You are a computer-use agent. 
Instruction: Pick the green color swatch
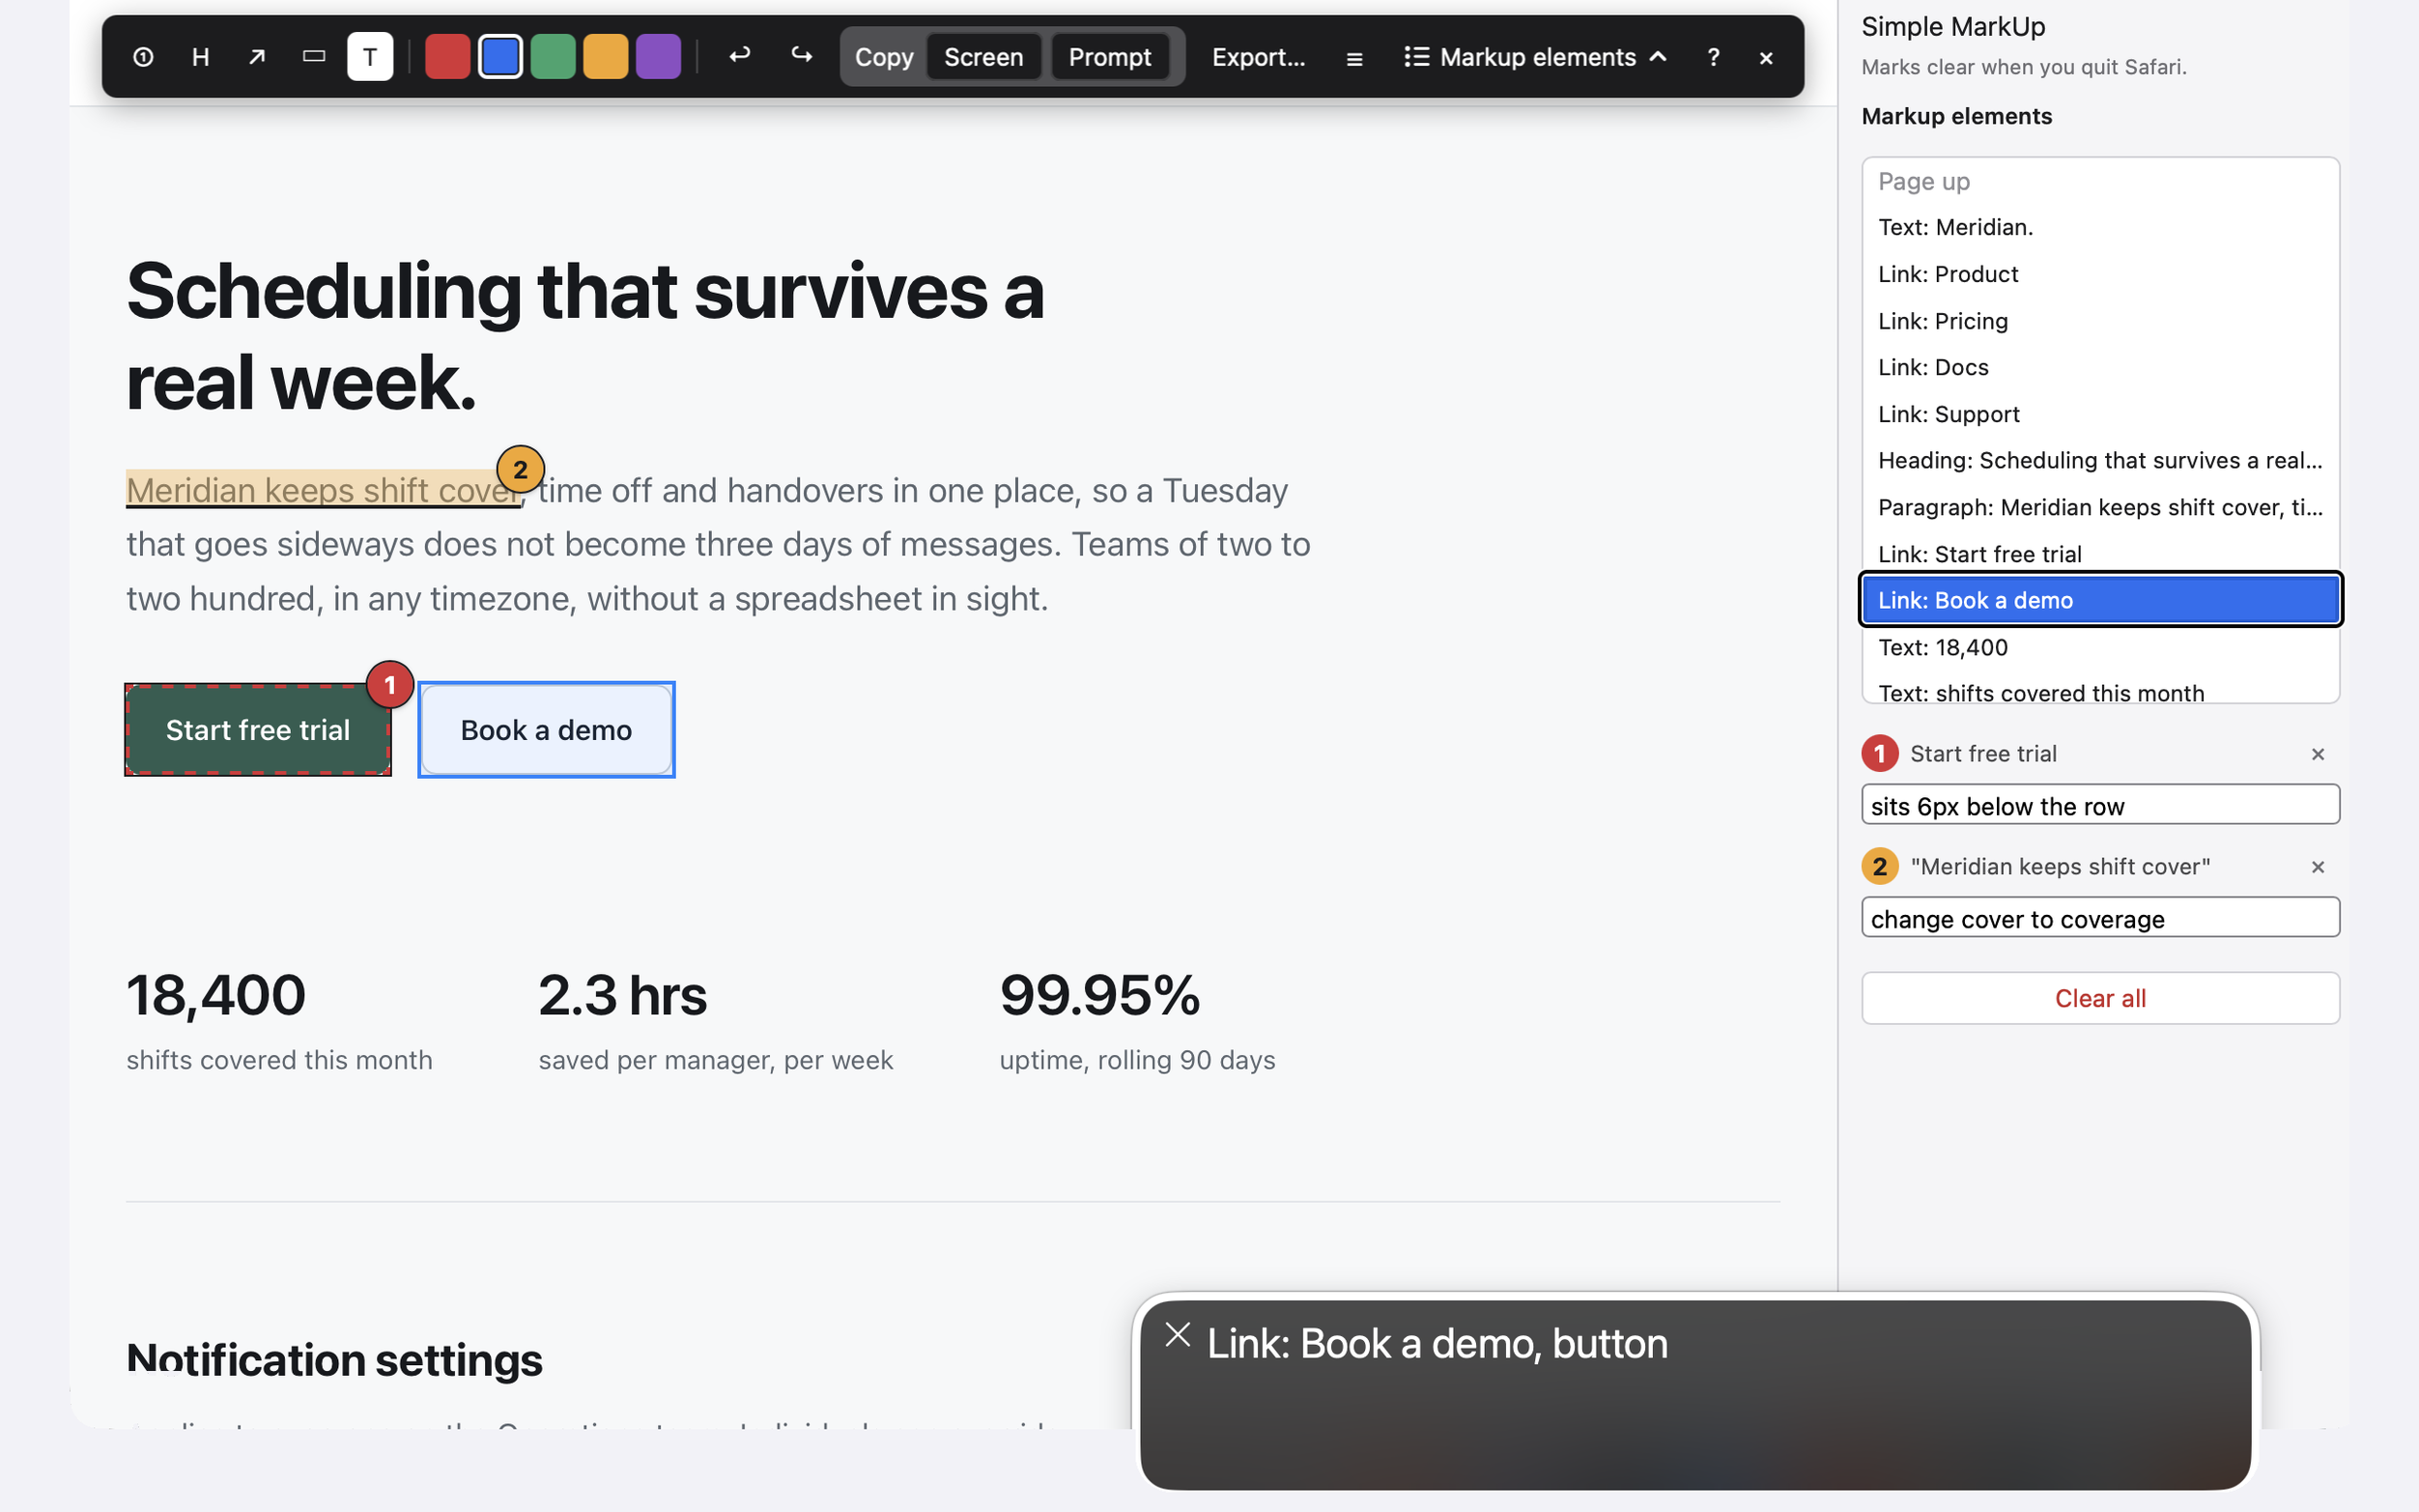(x=553, y=57)
